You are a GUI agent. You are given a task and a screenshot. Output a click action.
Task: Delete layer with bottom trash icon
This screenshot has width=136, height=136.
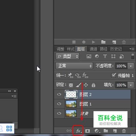click(x=124, y=131)
